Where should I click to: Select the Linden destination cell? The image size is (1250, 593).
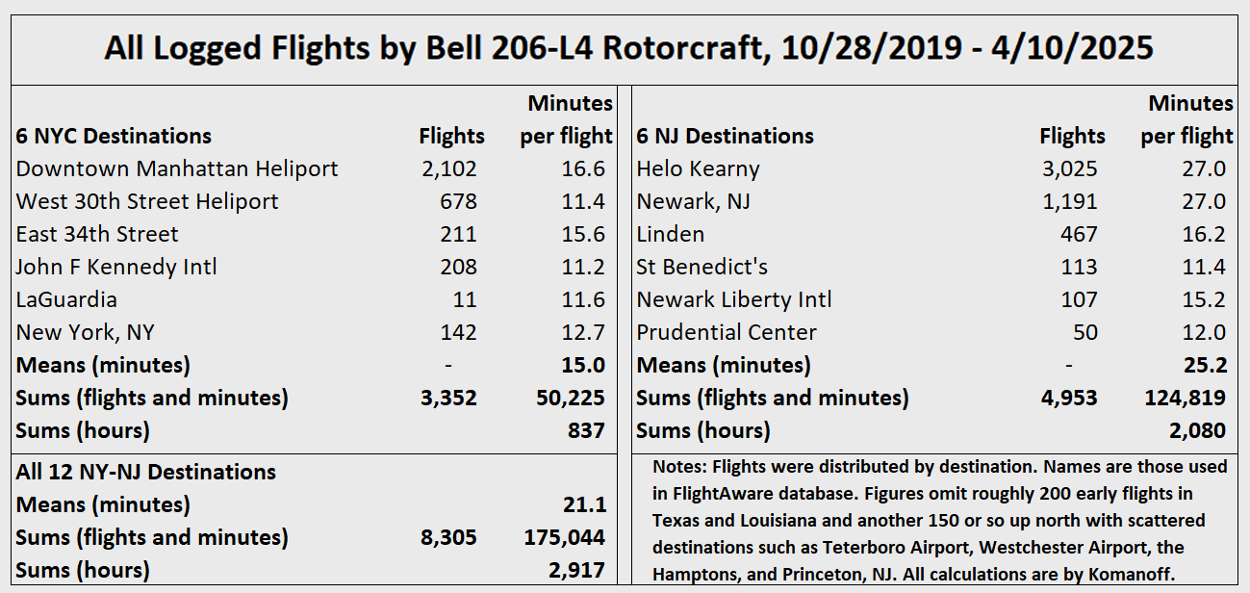tap(670, 235)
